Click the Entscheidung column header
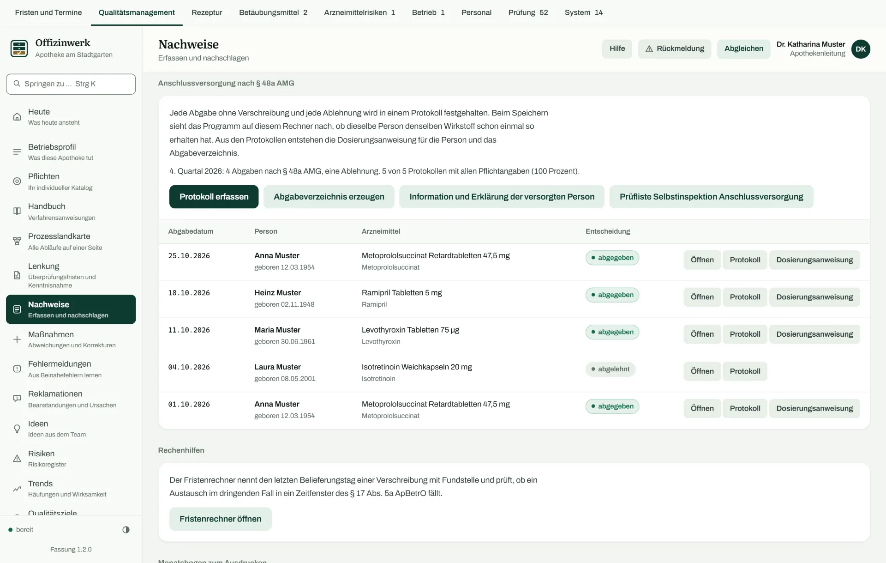Image resolution: width=886 pixels, height=563 pixels. (608, 231)
